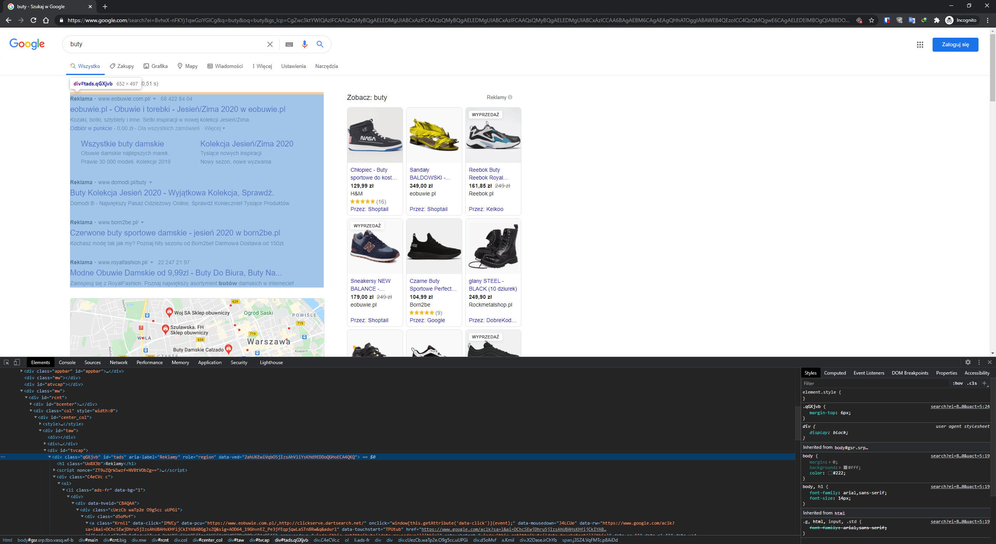The image size is (996, 544).
Task: Switch to the Console tab
Action: (67, 362)
